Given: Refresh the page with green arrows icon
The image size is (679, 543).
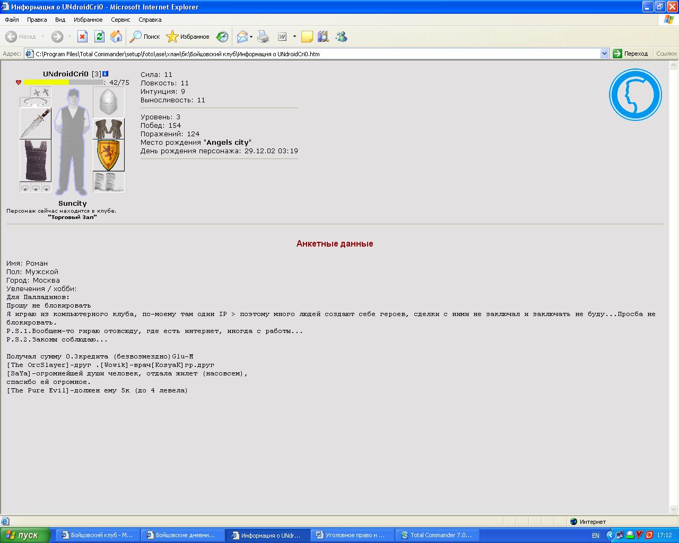Looking at the screenshot, I should (x=99, y=37).
